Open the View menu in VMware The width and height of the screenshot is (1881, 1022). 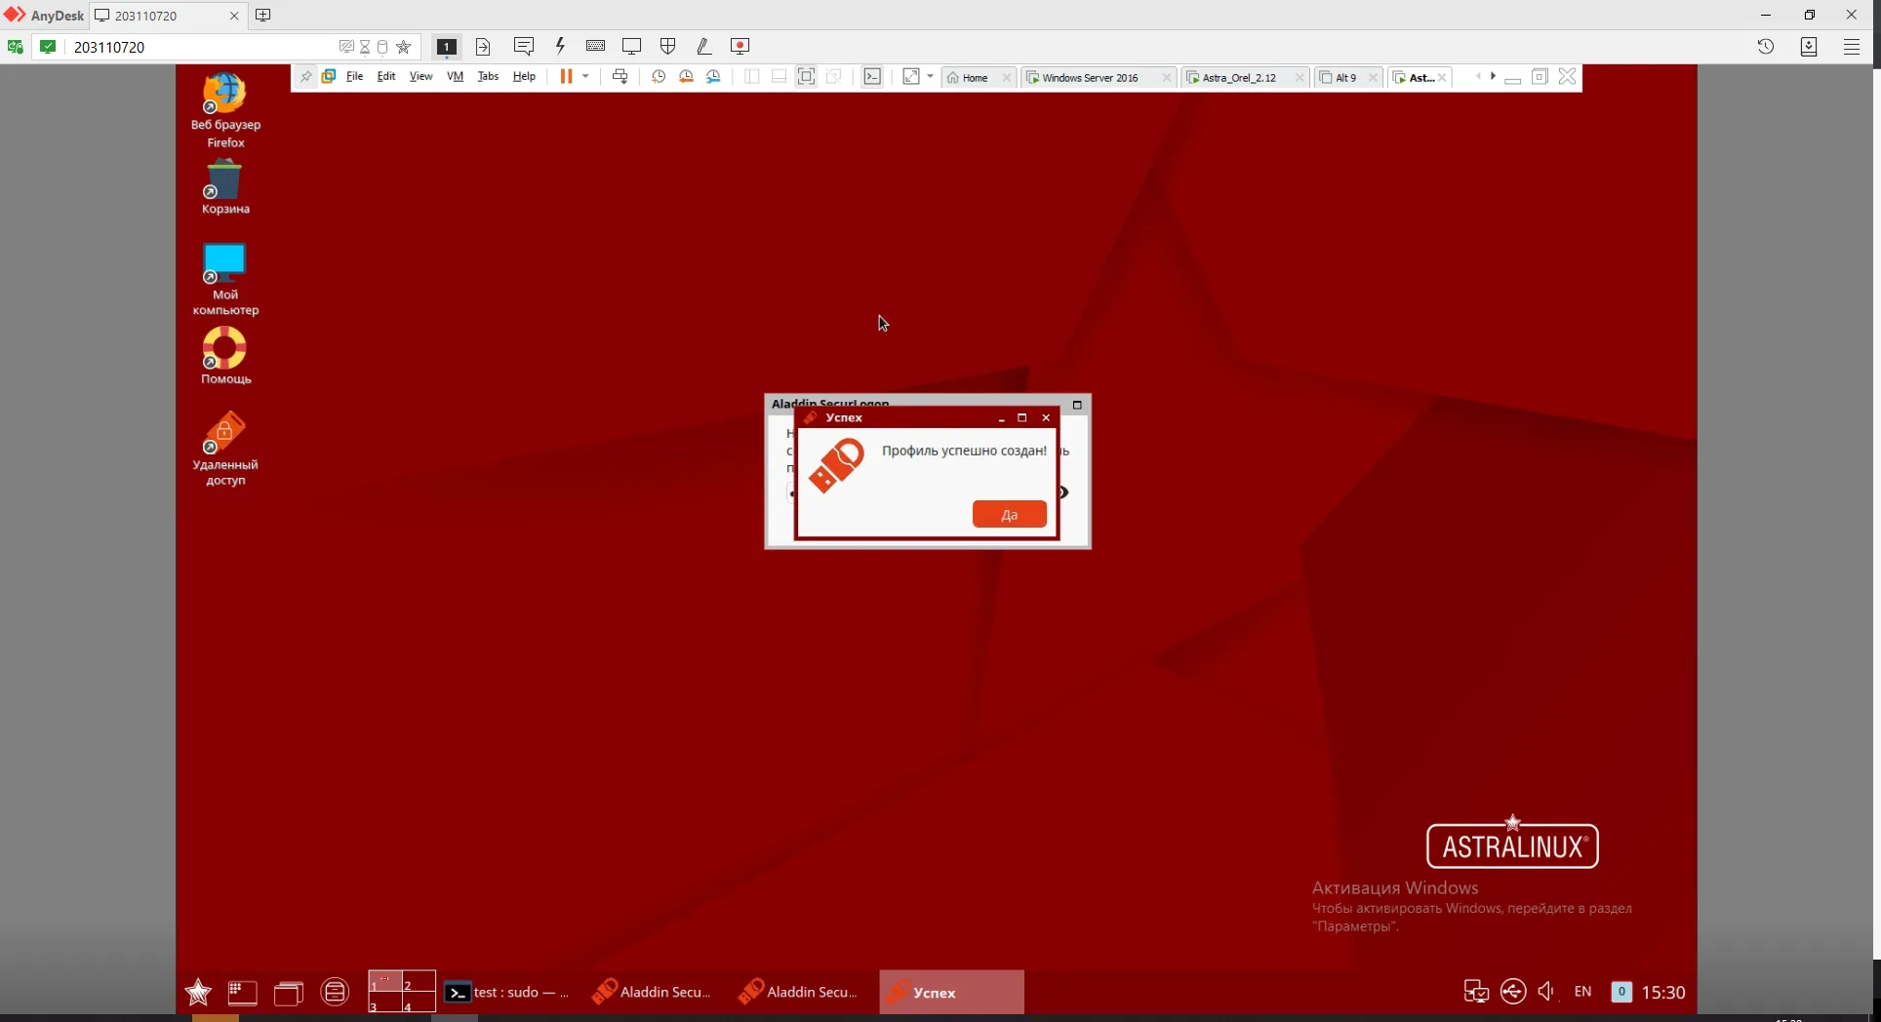coord(420,77)
